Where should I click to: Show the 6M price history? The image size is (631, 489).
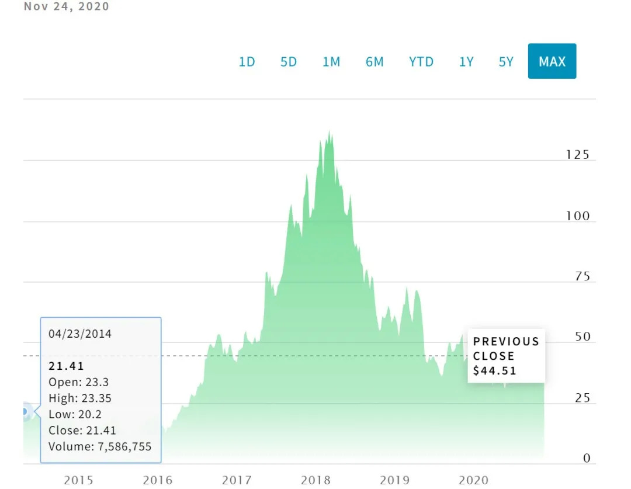(375, 61)
